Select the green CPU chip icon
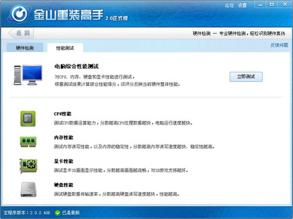 [x=28, y=119]
